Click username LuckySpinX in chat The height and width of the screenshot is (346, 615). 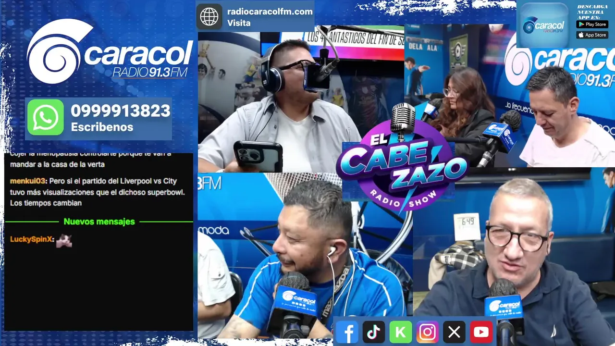[31, 239]
